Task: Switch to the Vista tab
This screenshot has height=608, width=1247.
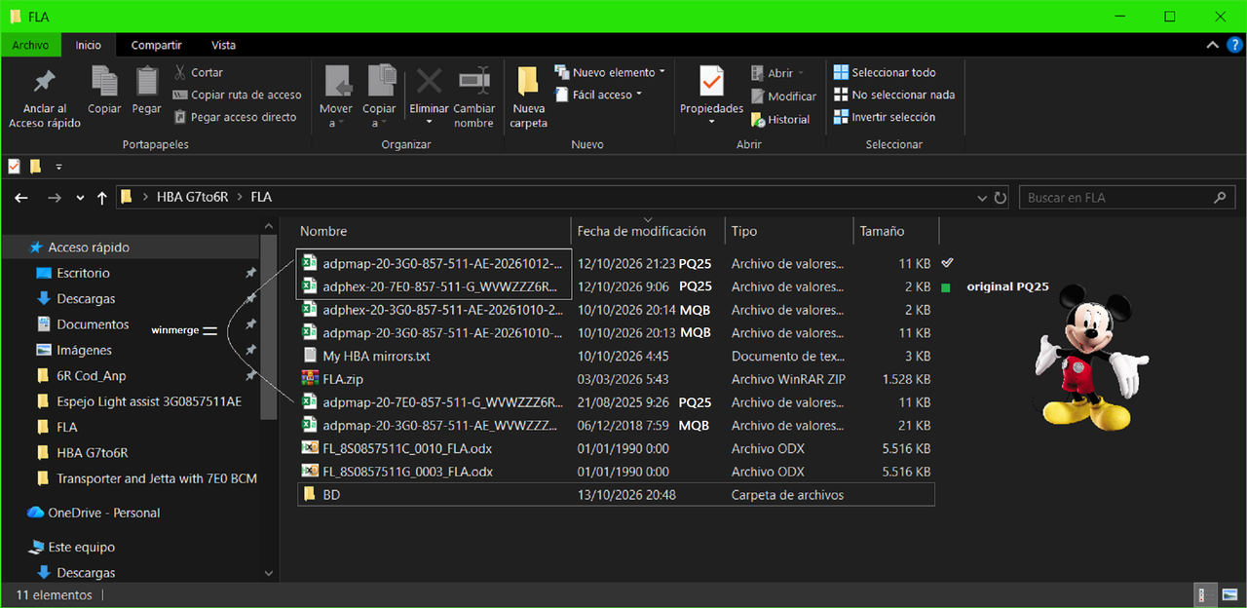Action: (x=224, y=45)
